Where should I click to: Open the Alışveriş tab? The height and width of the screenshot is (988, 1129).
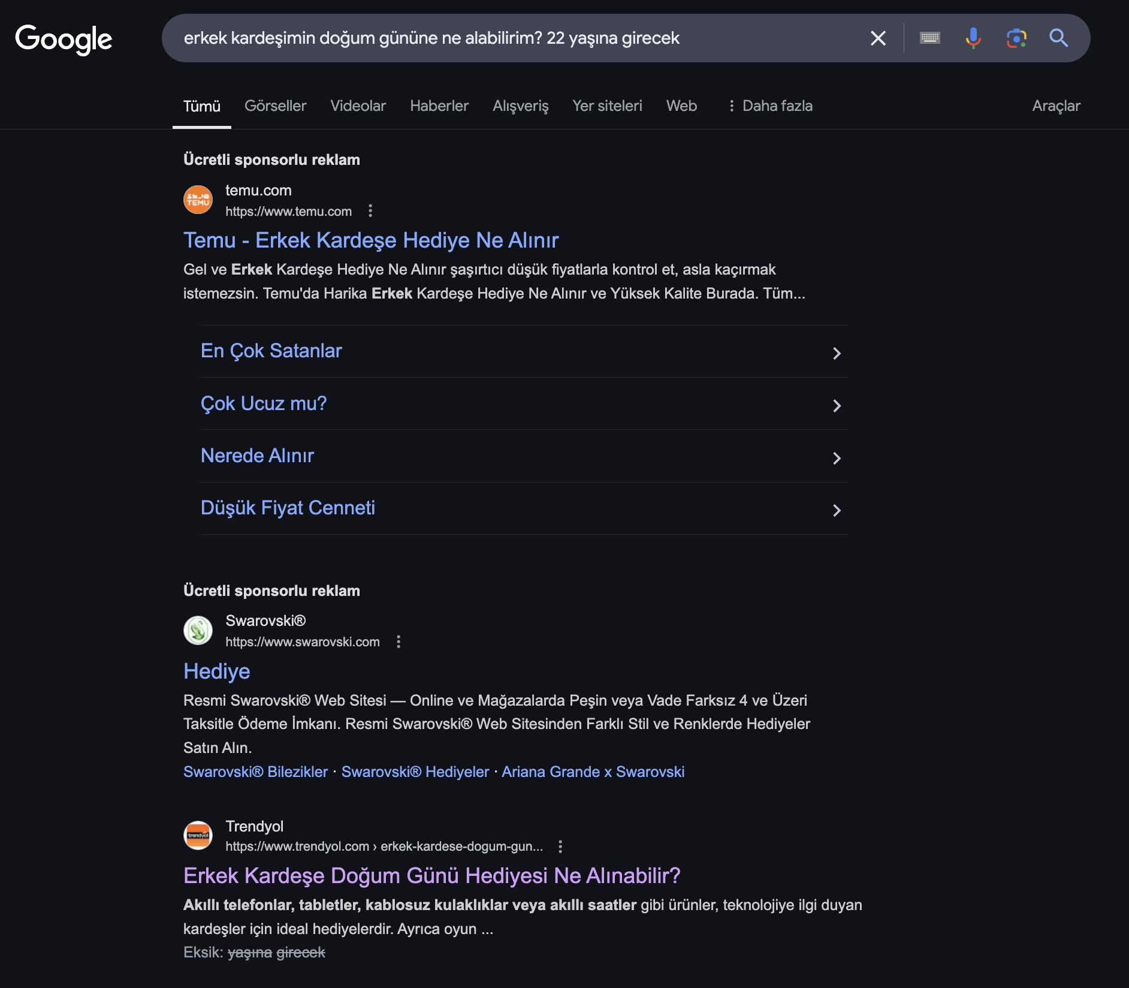pyautogui.click(x=521, y=106)
